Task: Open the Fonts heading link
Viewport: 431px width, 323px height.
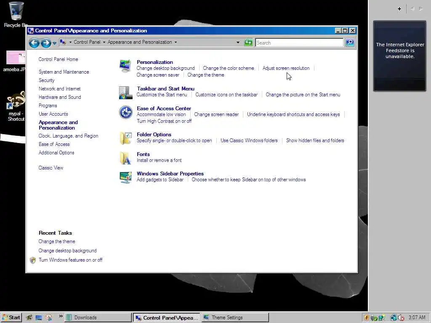Action: click(x=143, y=154)
